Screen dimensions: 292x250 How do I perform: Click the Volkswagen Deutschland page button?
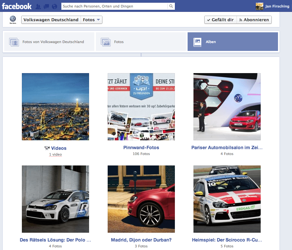click(51, 20)
